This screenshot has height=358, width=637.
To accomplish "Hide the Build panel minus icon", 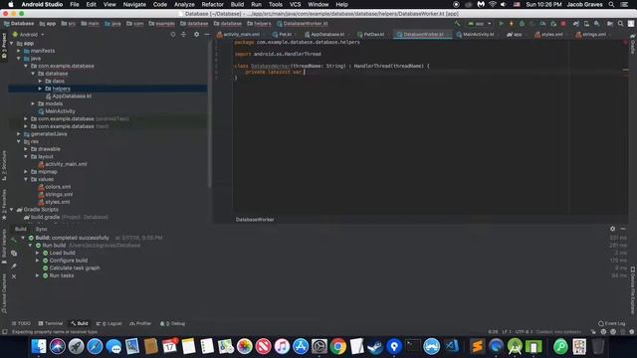I will 623,229.
